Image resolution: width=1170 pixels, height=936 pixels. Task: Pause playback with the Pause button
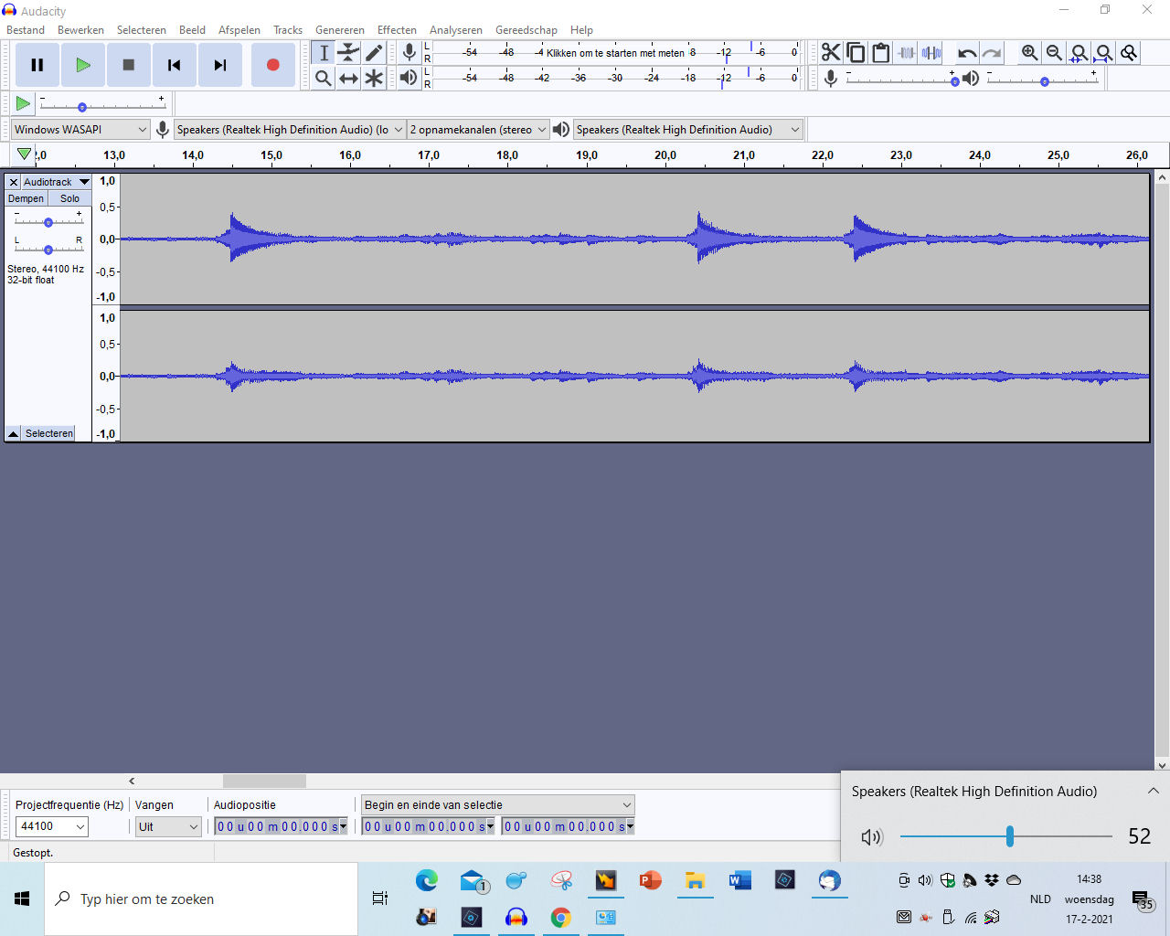[37, 65]
